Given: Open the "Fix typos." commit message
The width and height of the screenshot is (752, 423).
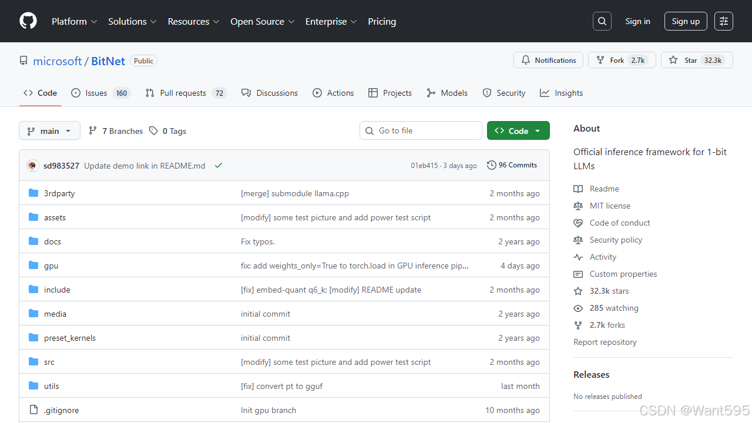Looking at the screenshot, I should [258, 241].
